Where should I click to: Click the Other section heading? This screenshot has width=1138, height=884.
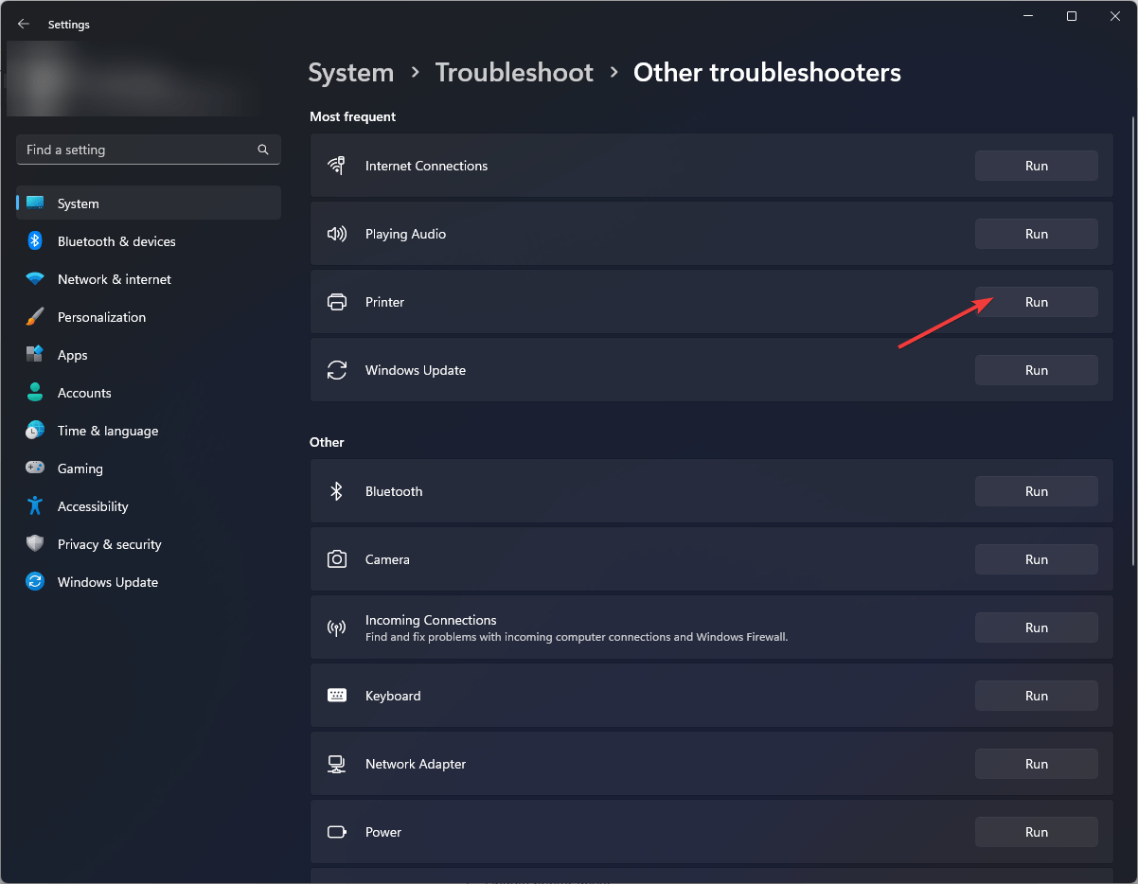click(327, 442)
